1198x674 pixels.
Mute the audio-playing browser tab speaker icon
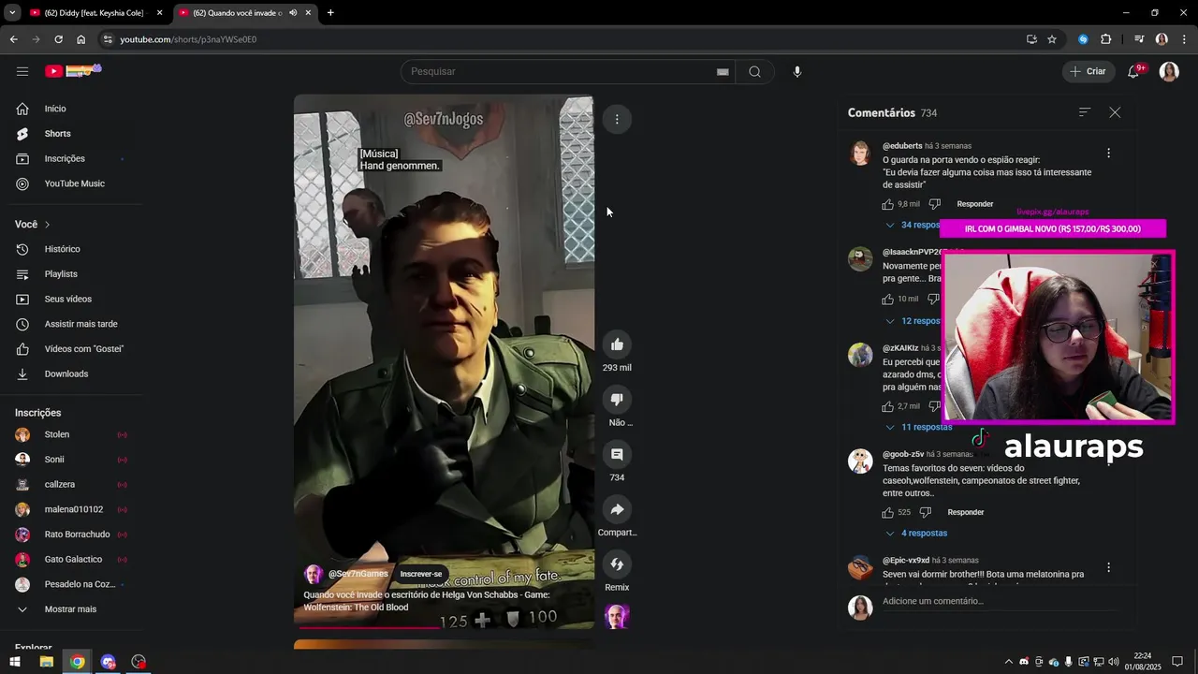[x=293, y=13]
